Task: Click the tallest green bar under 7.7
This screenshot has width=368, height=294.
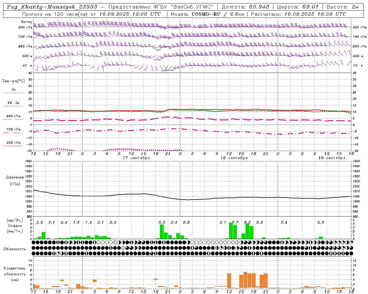Action: 231,231
